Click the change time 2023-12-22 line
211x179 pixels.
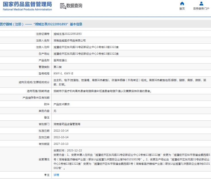(68, 151)
